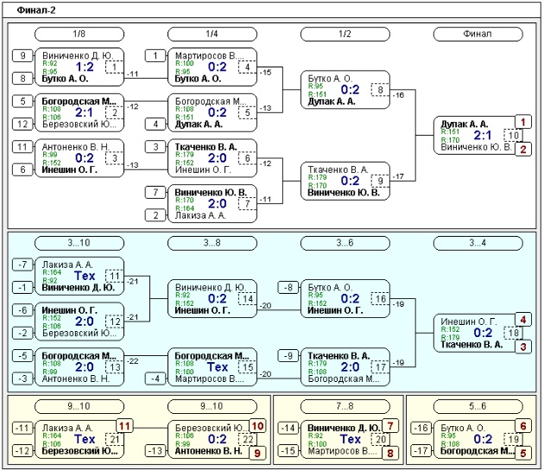This screenshot has width=544, height=471.
Task: Click the -15 label right of match 4
Action: pyautogui.click(x=265, y=73)
